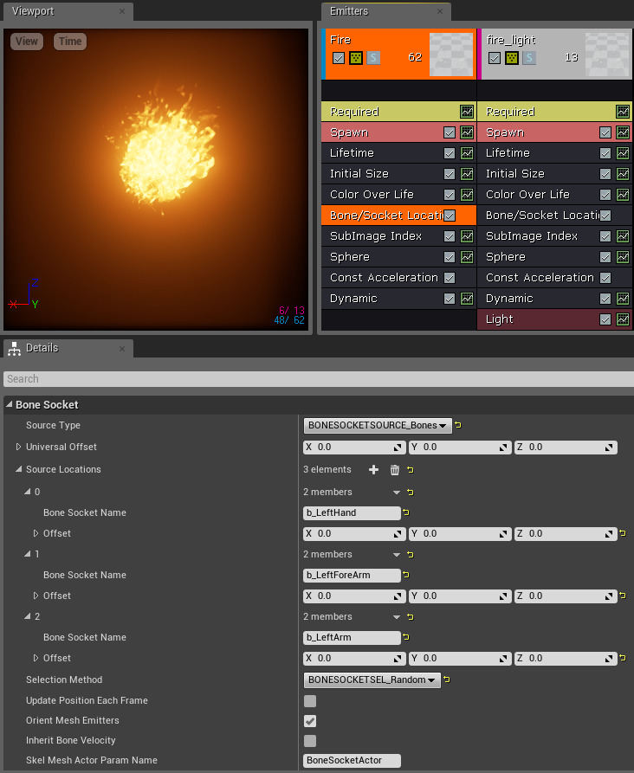Screen dimensions: 634x773
Task: Disable the Fire emitter's Lifetime module checkbox
Action: [x=449, y=153]
